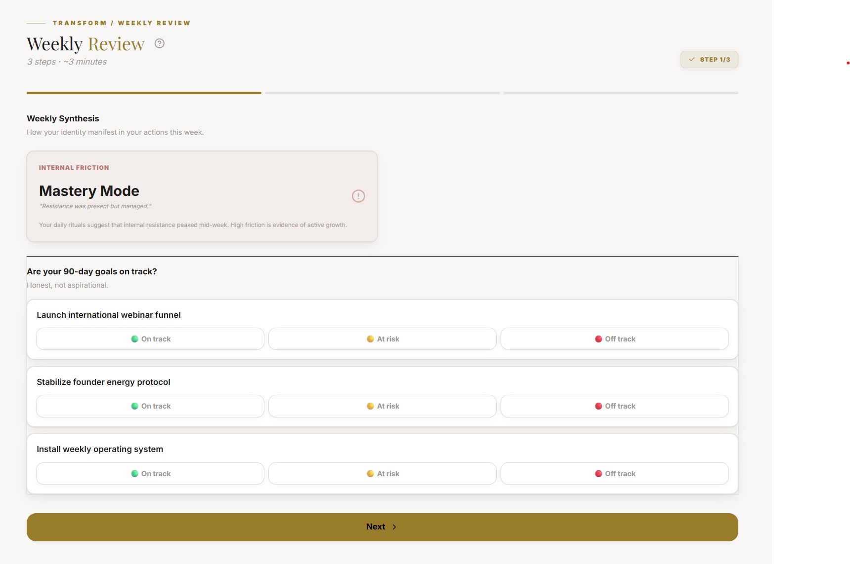Mark webinar funnel goal as At risk
The height and width of the screenshot is (564, 850).
click(x=382, y=339)
